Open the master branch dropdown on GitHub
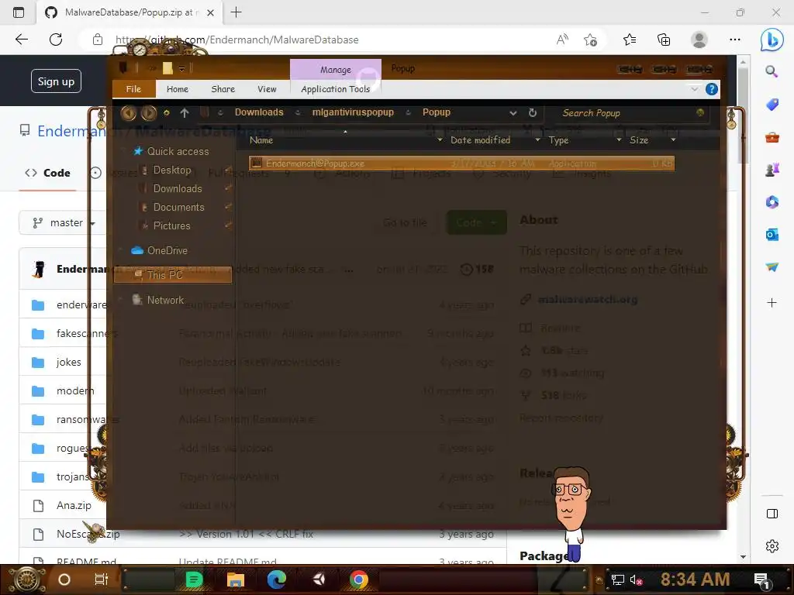This screenshot has width=794, height=595. 63,223
